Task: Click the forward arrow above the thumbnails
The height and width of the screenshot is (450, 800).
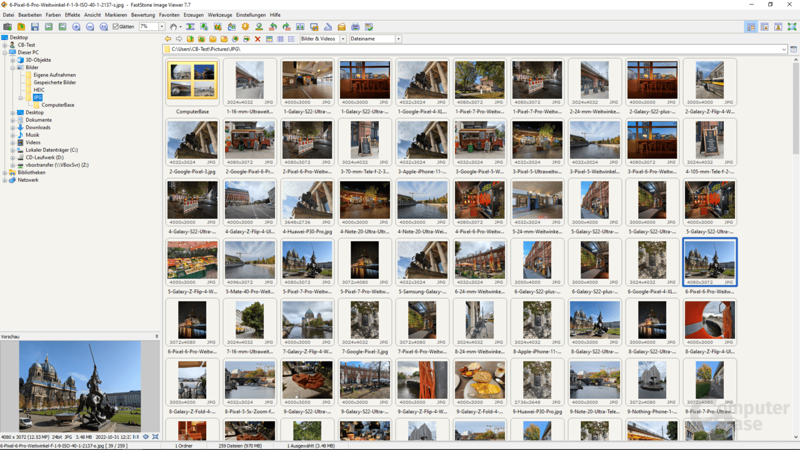Action: [179, 39]
